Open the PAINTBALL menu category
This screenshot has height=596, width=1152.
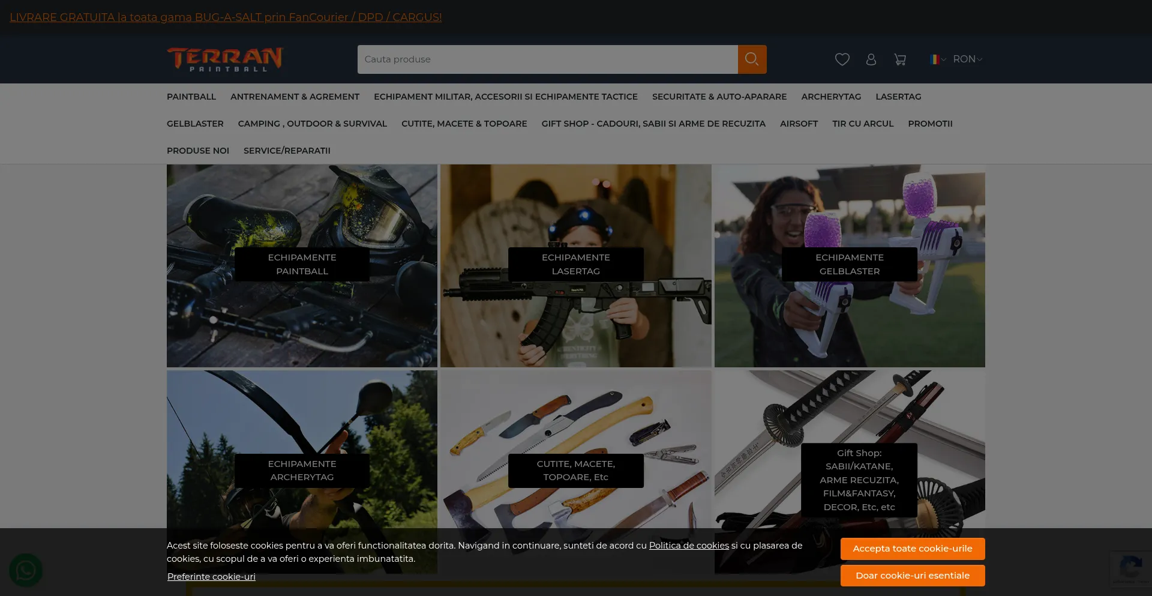click(x=191, y=97)
